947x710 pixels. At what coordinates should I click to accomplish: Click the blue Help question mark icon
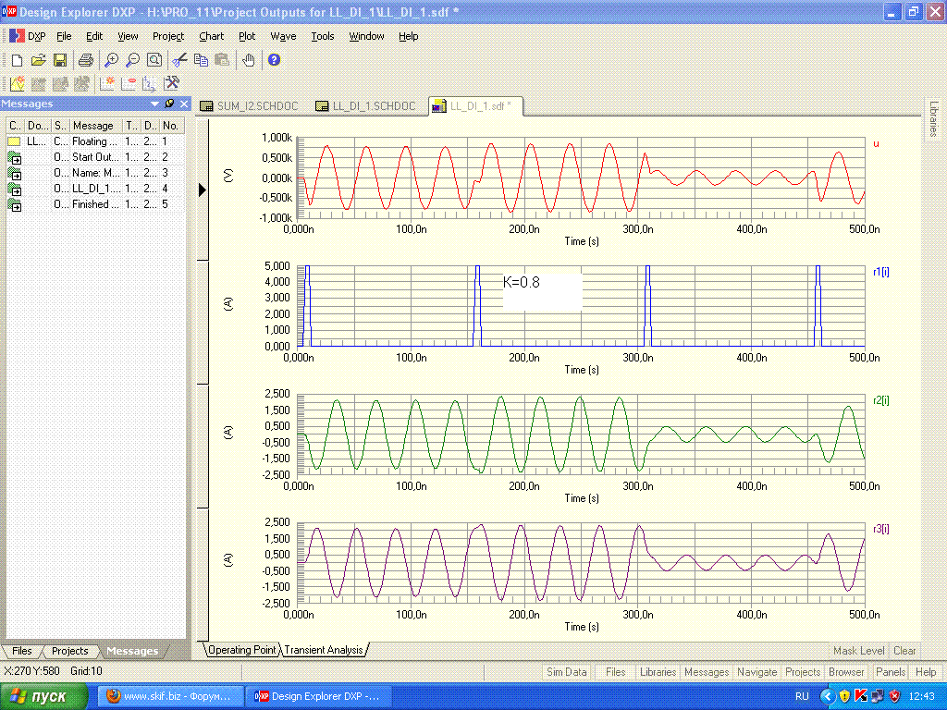pos(274,60)
